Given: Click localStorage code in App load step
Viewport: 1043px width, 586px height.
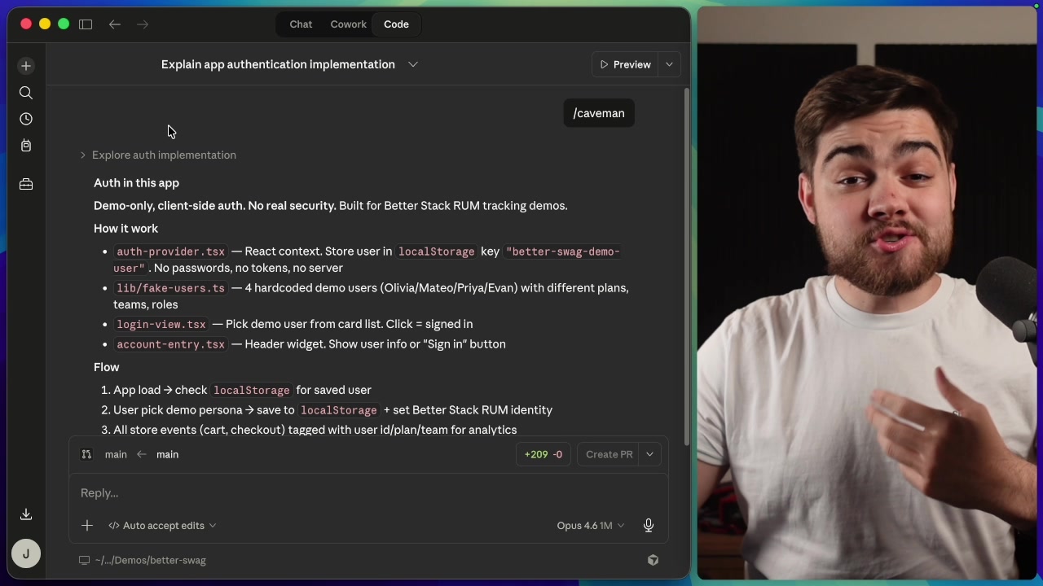Looking at the screenshot, I should pyautogui.click(x=251, y=390).
